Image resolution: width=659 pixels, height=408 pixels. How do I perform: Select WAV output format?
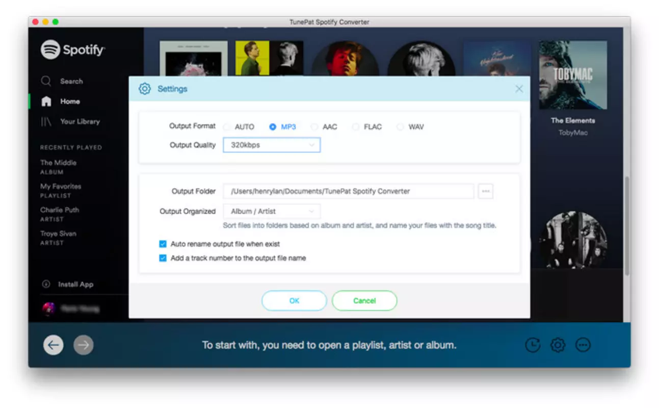tap(410, 126)
